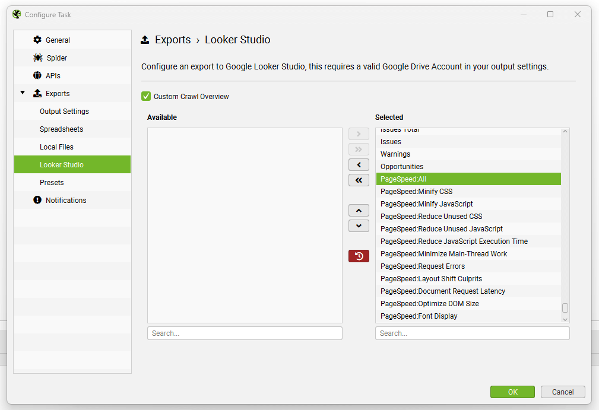Viewport: 599px width, 410px height.
Task: Click the APIs globe icon
Action: click(x=37, y=75)
